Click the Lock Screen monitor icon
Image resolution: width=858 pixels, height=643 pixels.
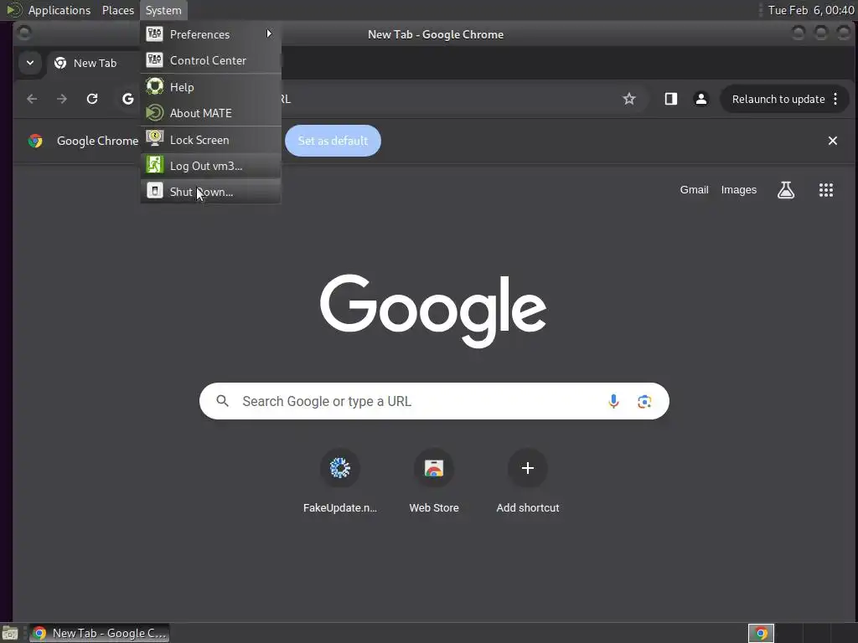154,138
